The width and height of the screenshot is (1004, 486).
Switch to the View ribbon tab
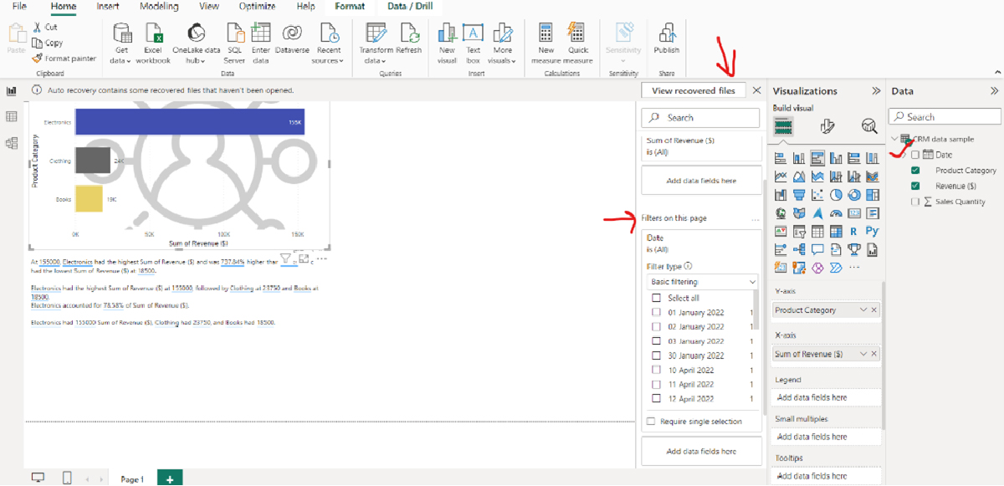(x=209, y=7)
